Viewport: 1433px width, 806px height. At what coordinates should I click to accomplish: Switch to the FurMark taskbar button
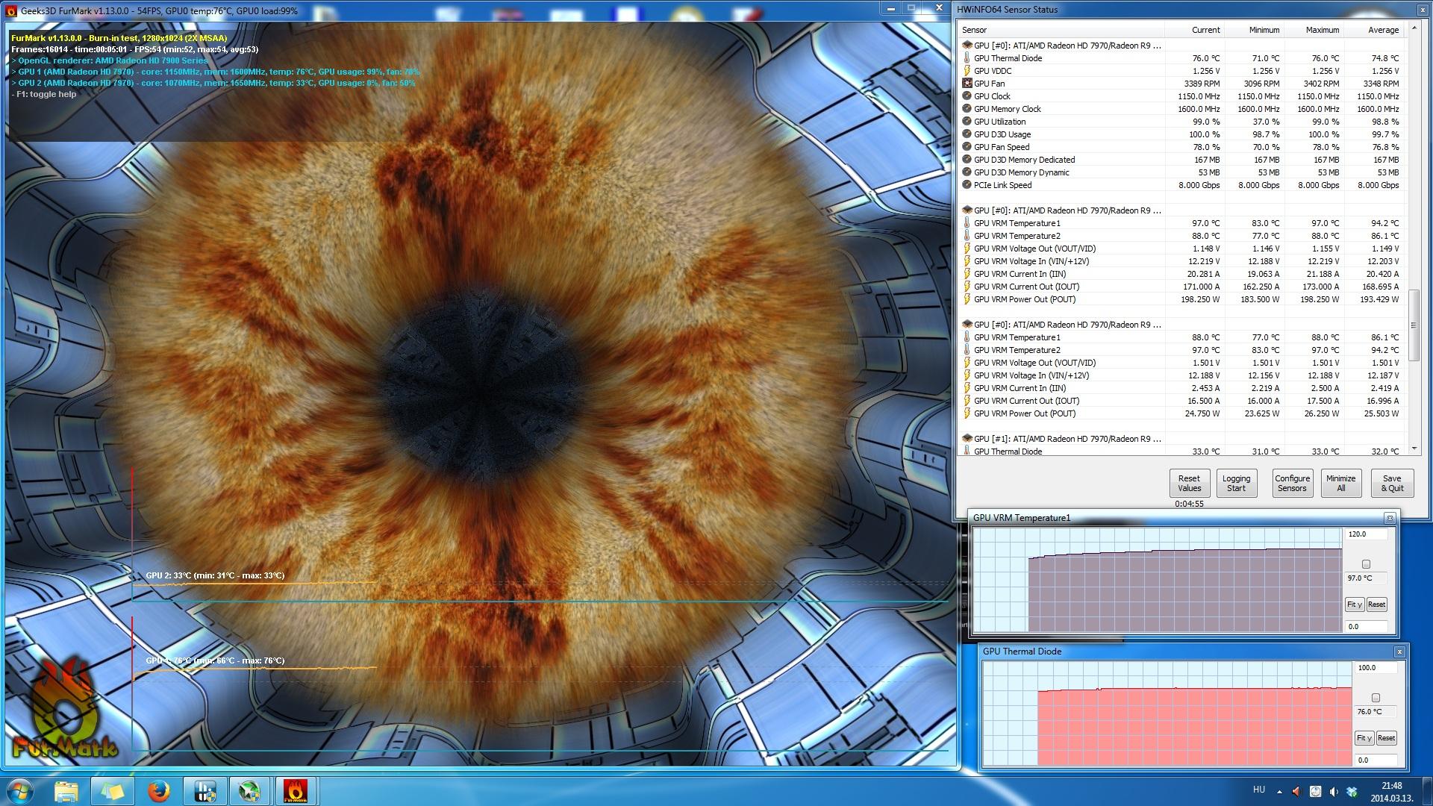(296, 791)
